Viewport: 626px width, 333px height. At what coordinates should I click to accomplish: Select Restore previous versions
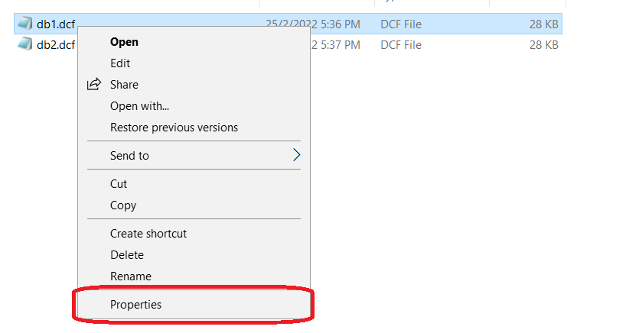[x=174, y=128]
